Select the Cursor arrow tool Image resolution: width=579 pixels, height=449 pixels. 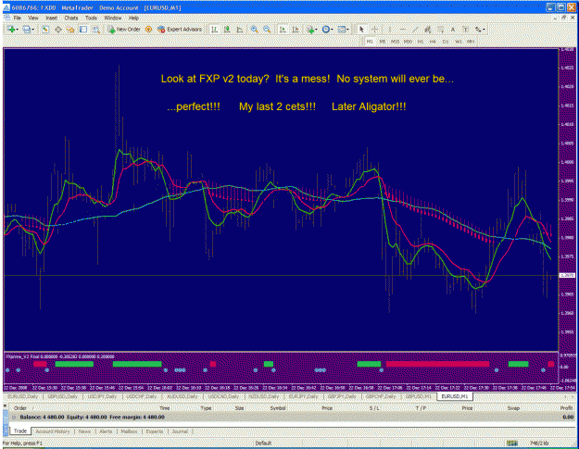pos(361,30)
